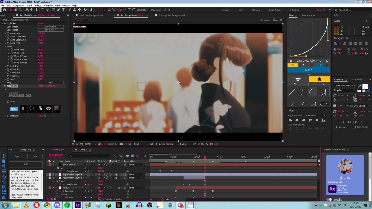Image resolution: width=372 pixels, height=209 pixels.
Task: Hide Adjustment Layer 3 in timeline
Action: 86,178
